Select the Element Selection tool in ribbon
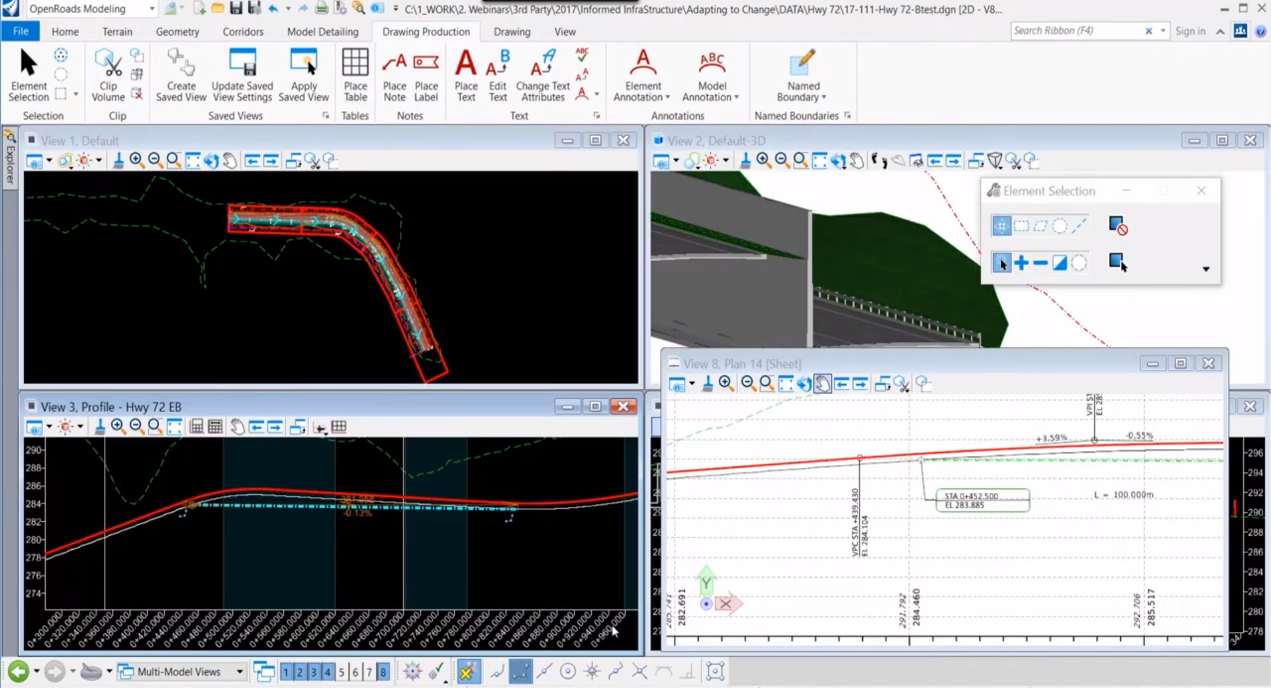The height and width of the screenshot is (688, 1271). [x=28, y=75]
